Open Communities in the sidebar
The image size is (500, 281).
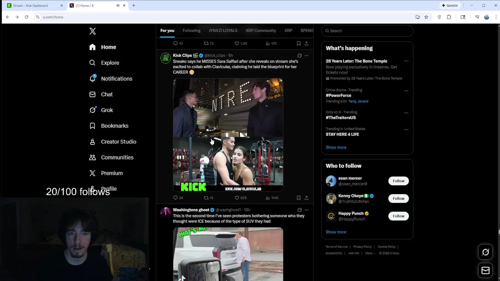[111, 157]
